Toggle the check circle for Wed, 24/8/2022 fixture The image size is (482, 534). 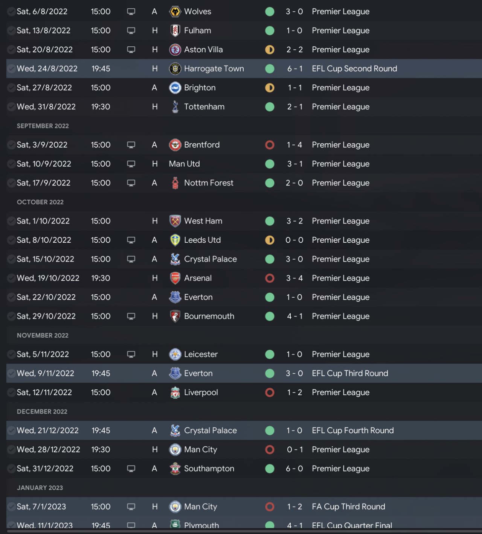coord(11,69)
